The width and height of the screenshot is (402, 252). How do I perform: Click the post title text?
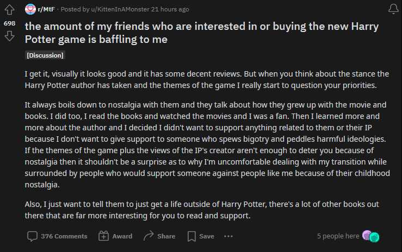[201, 33]
